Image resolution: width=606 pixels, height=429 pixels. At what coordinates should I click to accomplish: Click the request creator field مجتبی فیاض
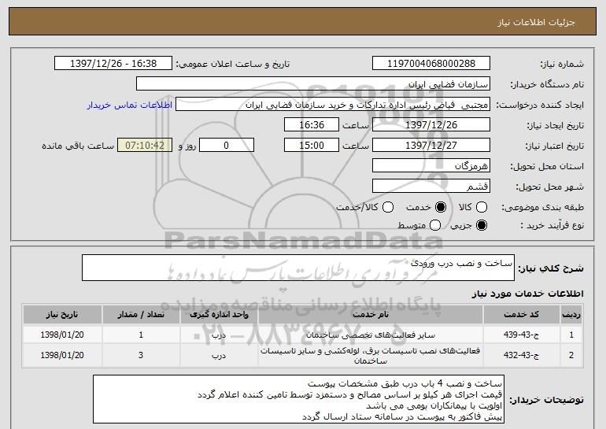[x=333, y=105]
